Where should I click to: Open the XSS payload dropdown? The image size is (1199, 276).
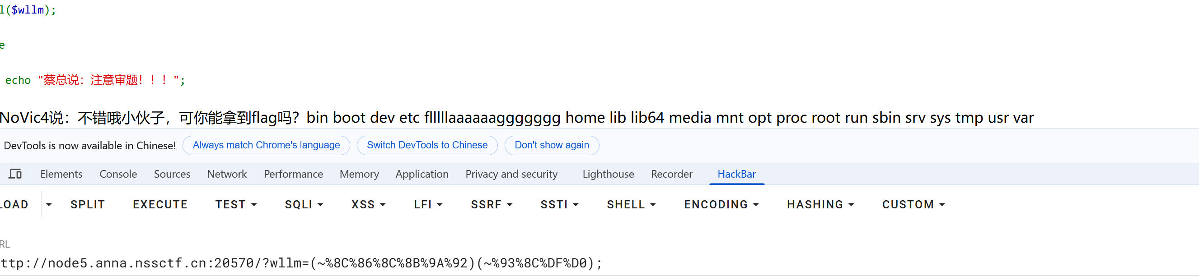click(x=369, y=205)
